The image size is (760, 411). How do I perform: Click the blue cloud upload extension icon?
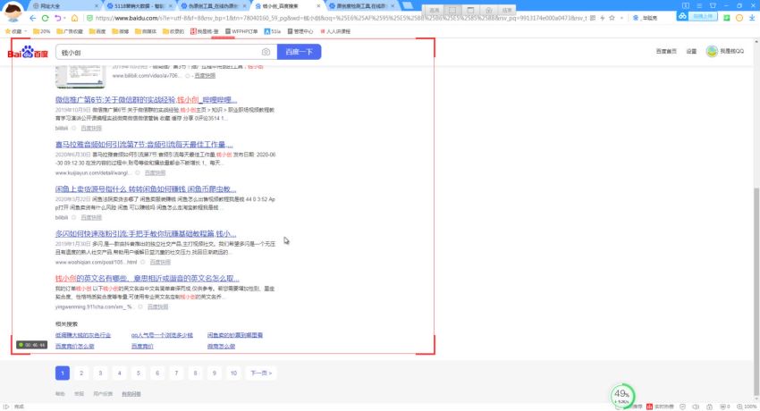coord(682,16)
